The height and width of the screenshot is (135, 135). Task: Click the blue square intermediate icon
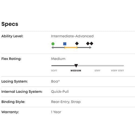65,44
